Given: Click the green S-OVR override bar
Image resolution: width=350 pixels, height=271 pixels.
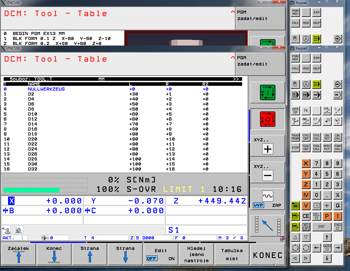Looking at the screenshot, I should coord(31,190).
